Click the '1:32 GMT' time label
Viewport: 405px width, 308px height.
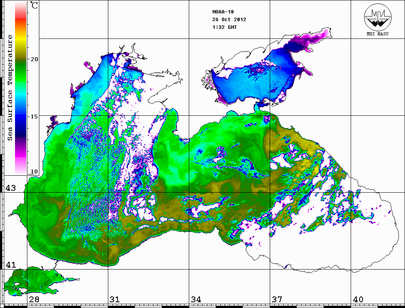[x=224, y=27]
